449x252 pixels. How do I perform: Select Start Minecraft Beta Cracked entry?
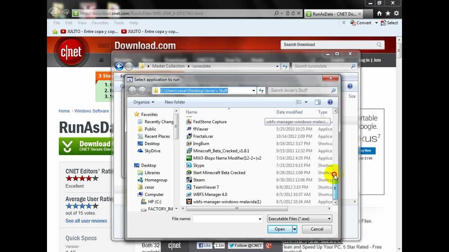[219, 173]
